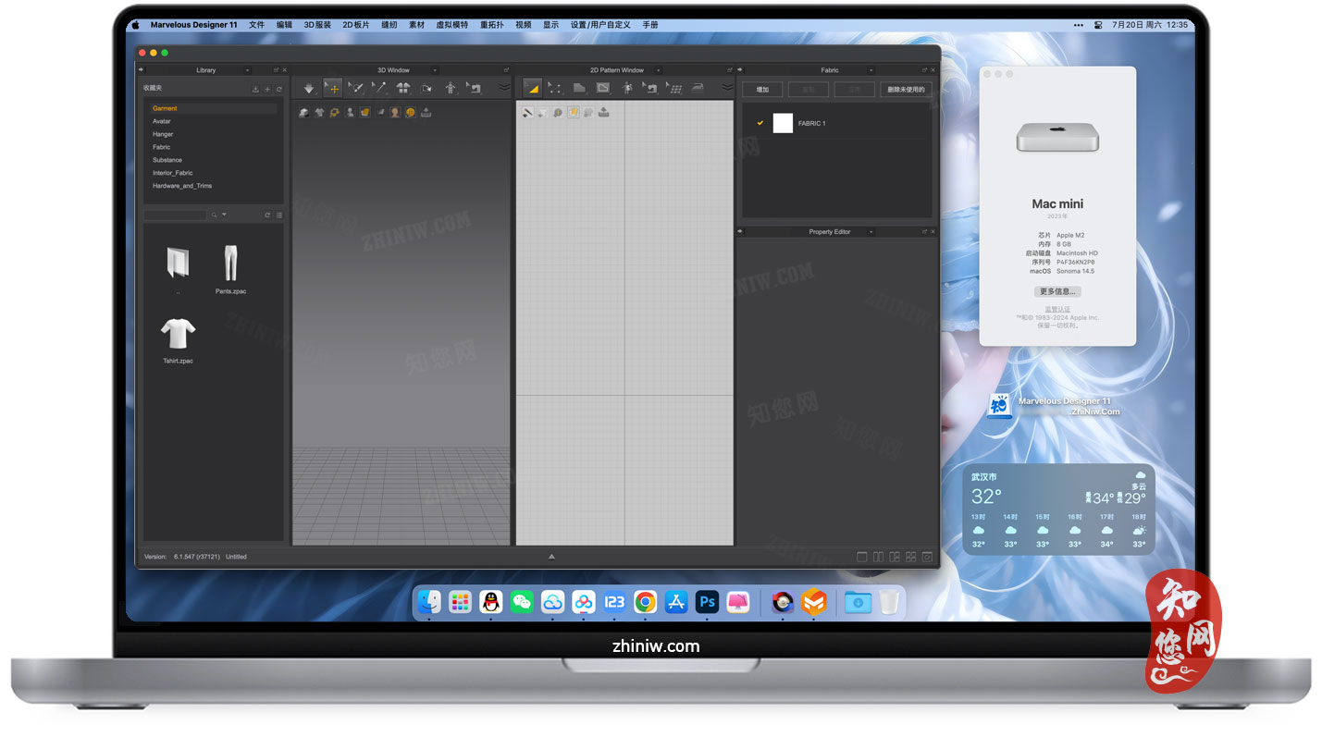Open the 虚拟模特 menu

451,25
